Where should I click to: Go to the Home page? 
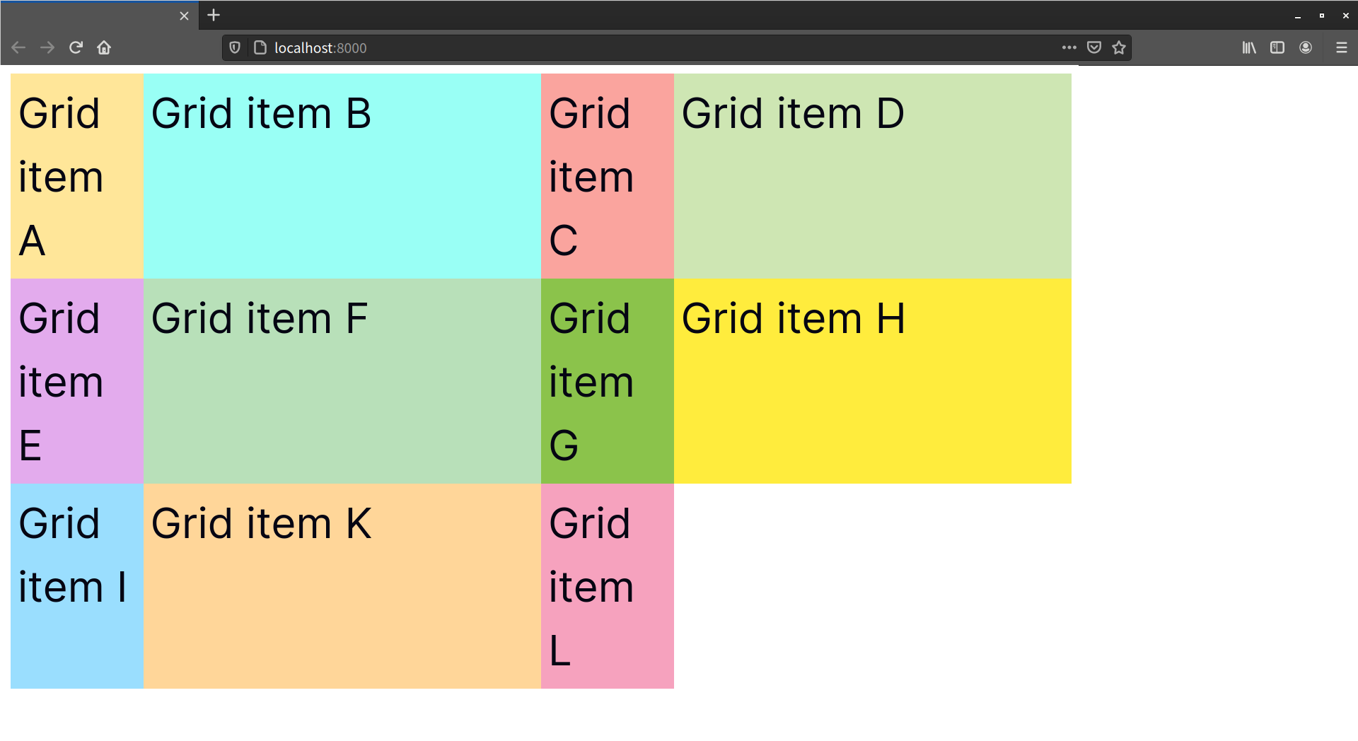(104, 47)
